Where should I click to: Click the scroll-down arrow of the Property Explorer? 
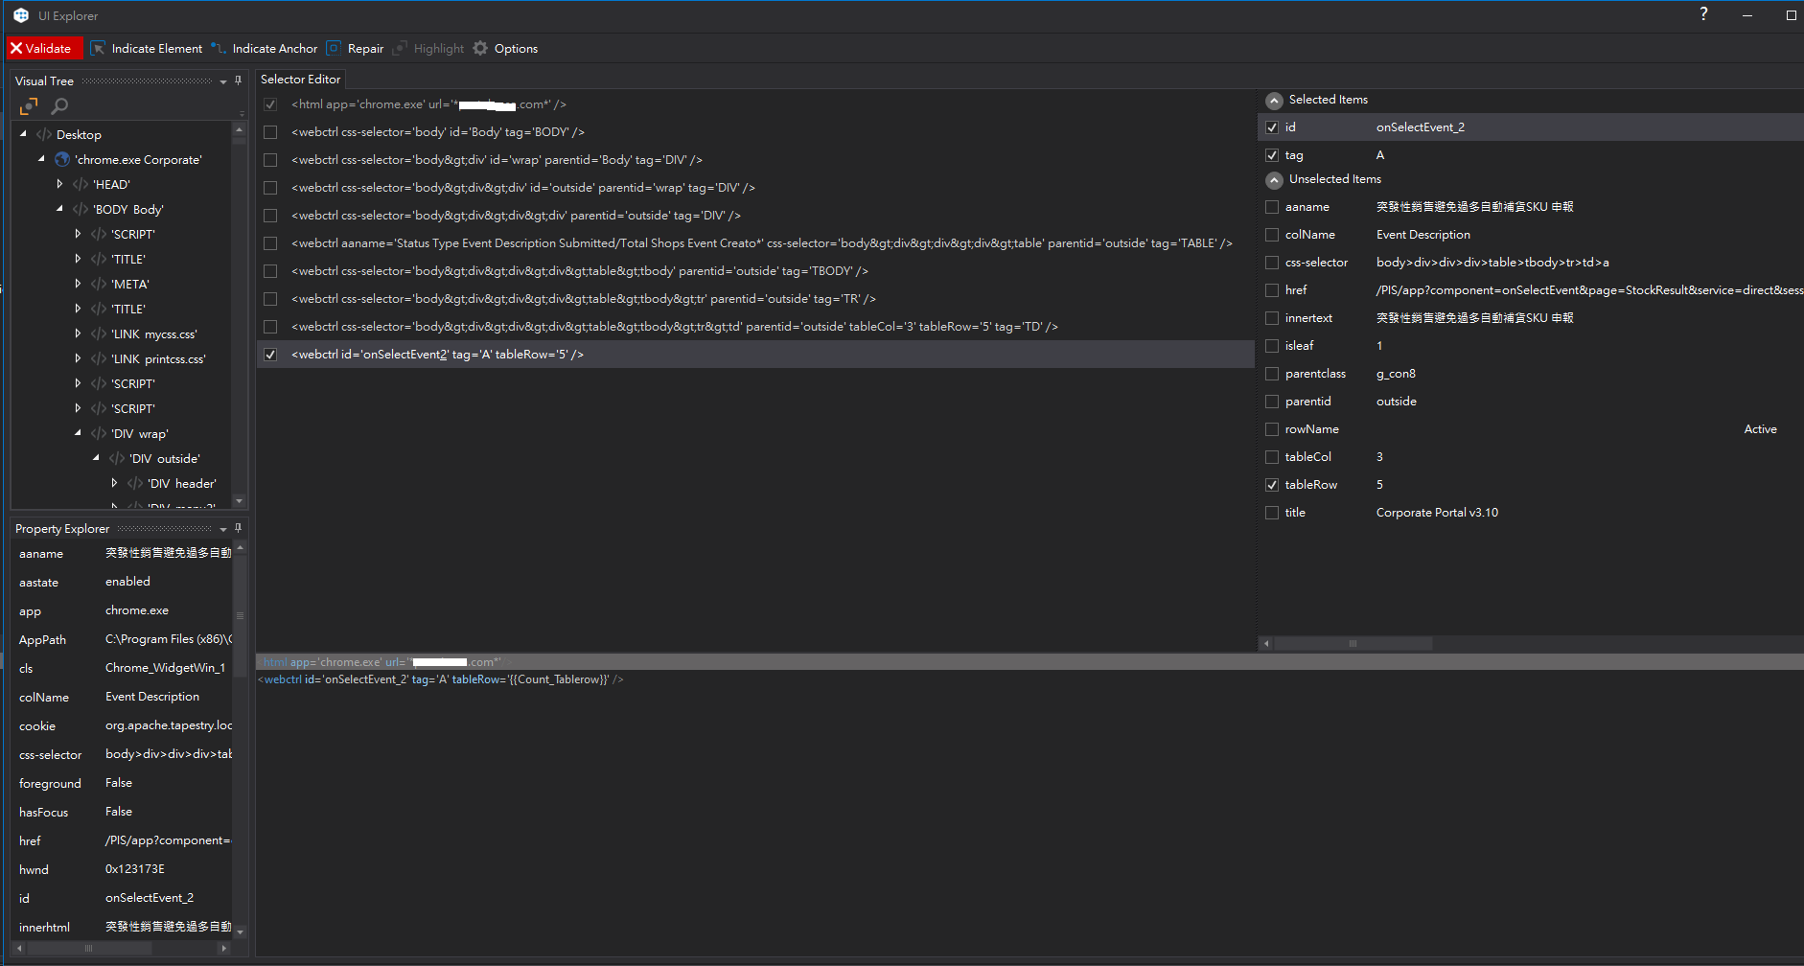point(240,931)
